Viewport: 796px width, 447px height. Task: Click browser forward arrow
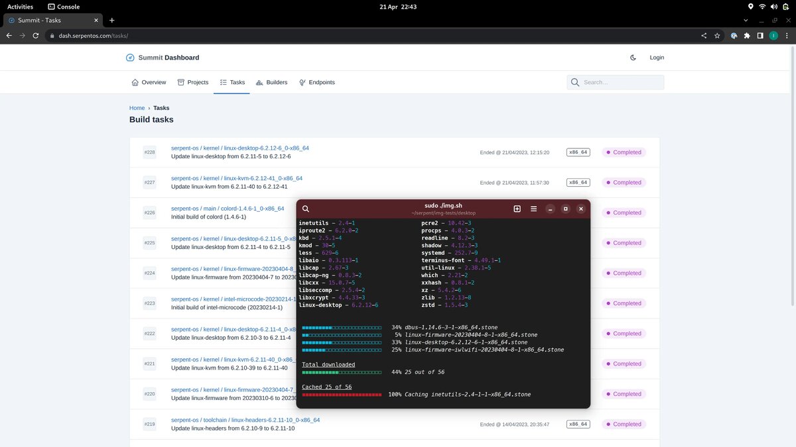tap(23, 36)
